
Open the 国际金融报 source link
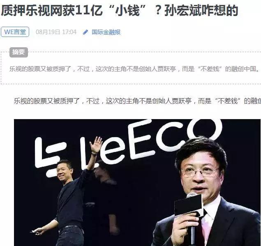pos(106,32)
